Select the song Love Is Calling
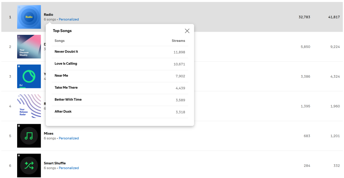Viewport: 344px width, 178px height. click(x=66, y=64)
